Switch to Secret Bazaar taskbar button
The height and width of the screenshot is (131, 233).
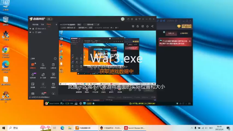[x=135, y=128]
